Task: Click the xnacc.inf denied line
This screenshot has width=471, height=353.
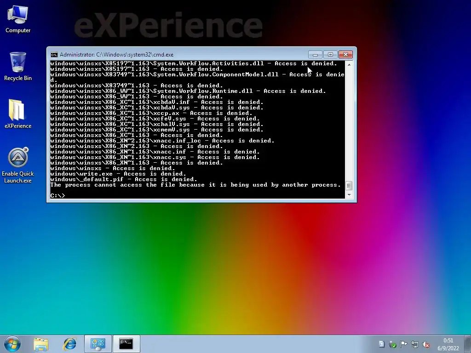Action: coord(155,152)
